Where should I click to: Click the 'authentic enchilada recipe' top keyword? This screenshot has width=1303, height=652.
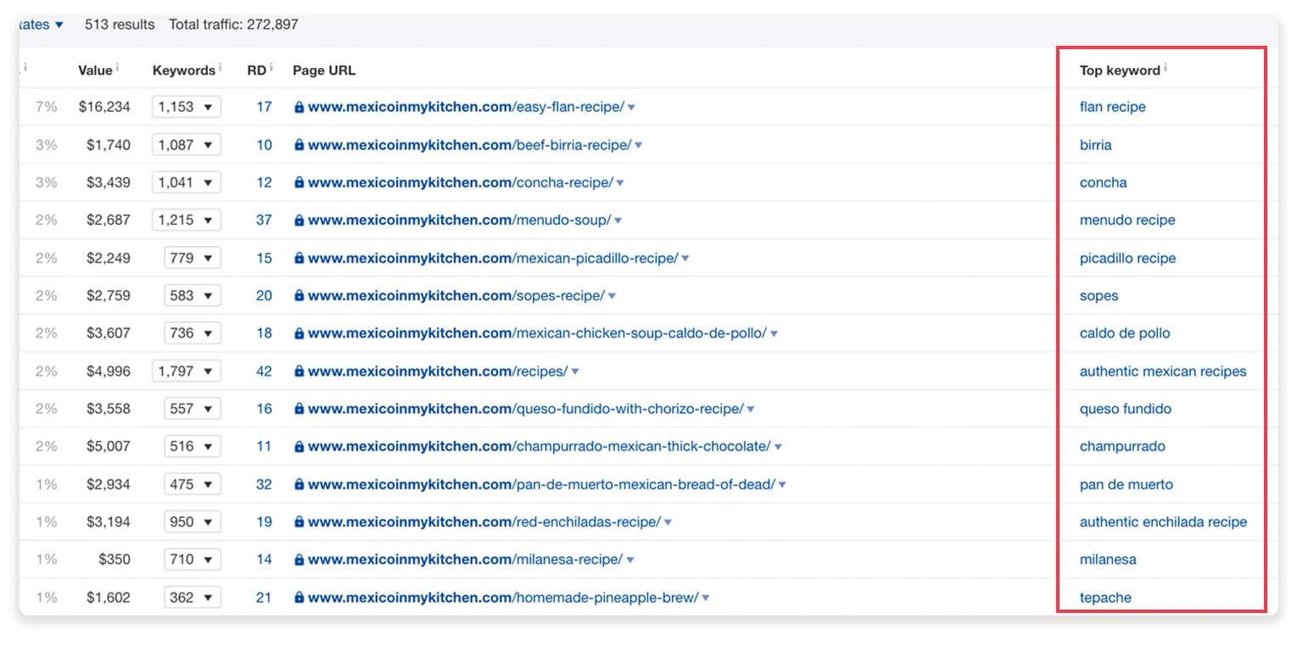pos(1163,521)
